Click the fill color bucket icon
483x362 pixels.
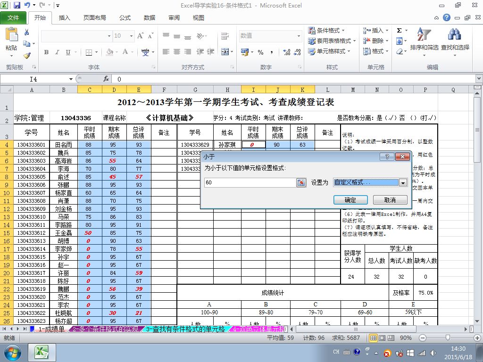(109, 52)
